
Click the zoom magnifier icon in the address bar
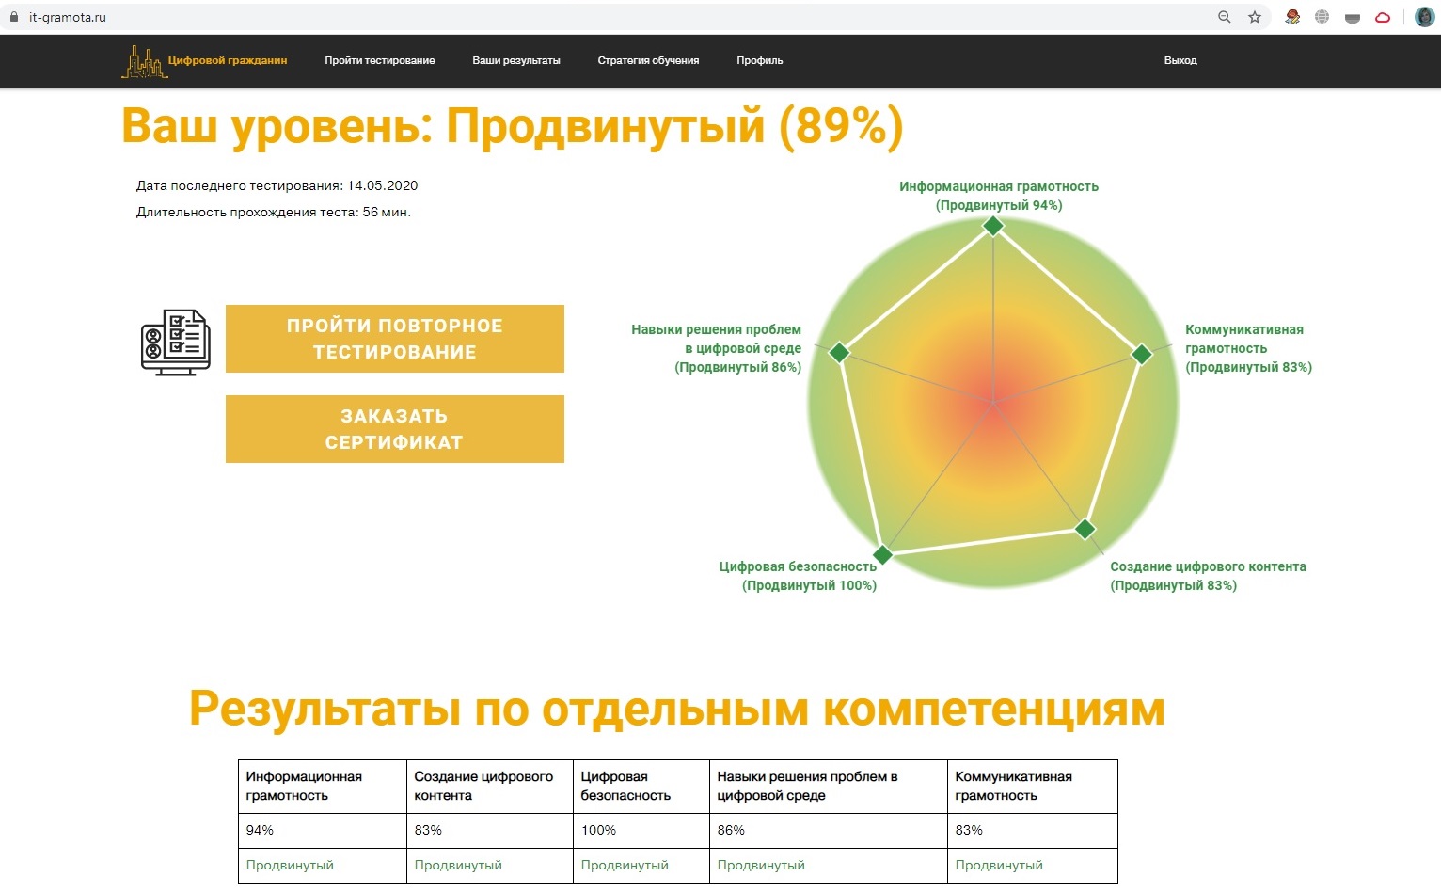click(x=1224, y=16)
